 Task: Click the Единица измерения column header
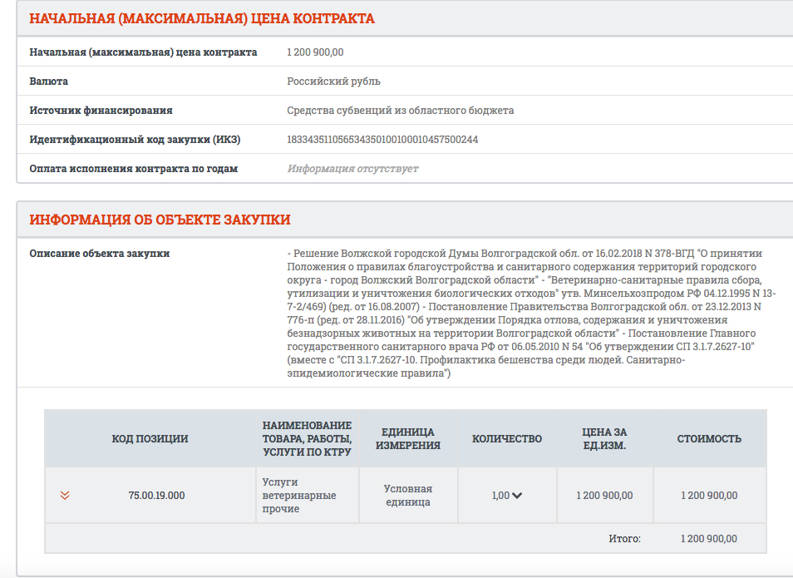coord(407,439)
